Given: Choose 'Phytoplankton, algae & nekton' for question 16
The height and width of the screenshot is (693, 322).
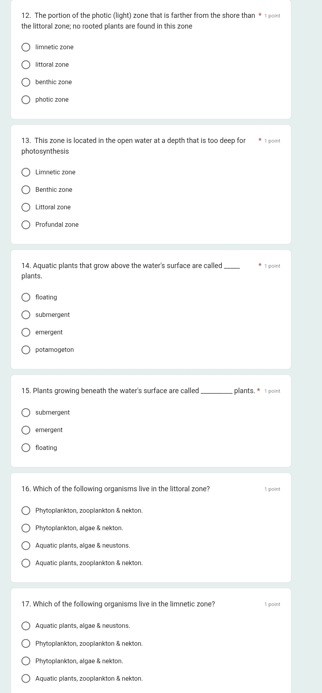Looking at the screenshot, I should click(x=26, y=529).
